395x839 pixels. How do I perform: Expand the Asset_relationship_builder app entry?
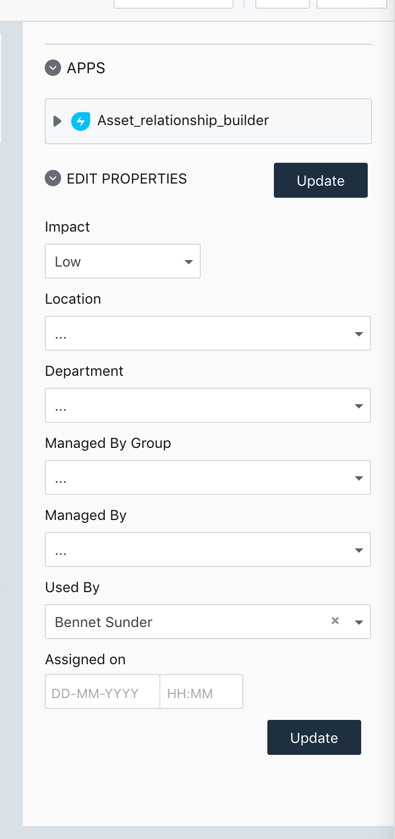point(57,121)
